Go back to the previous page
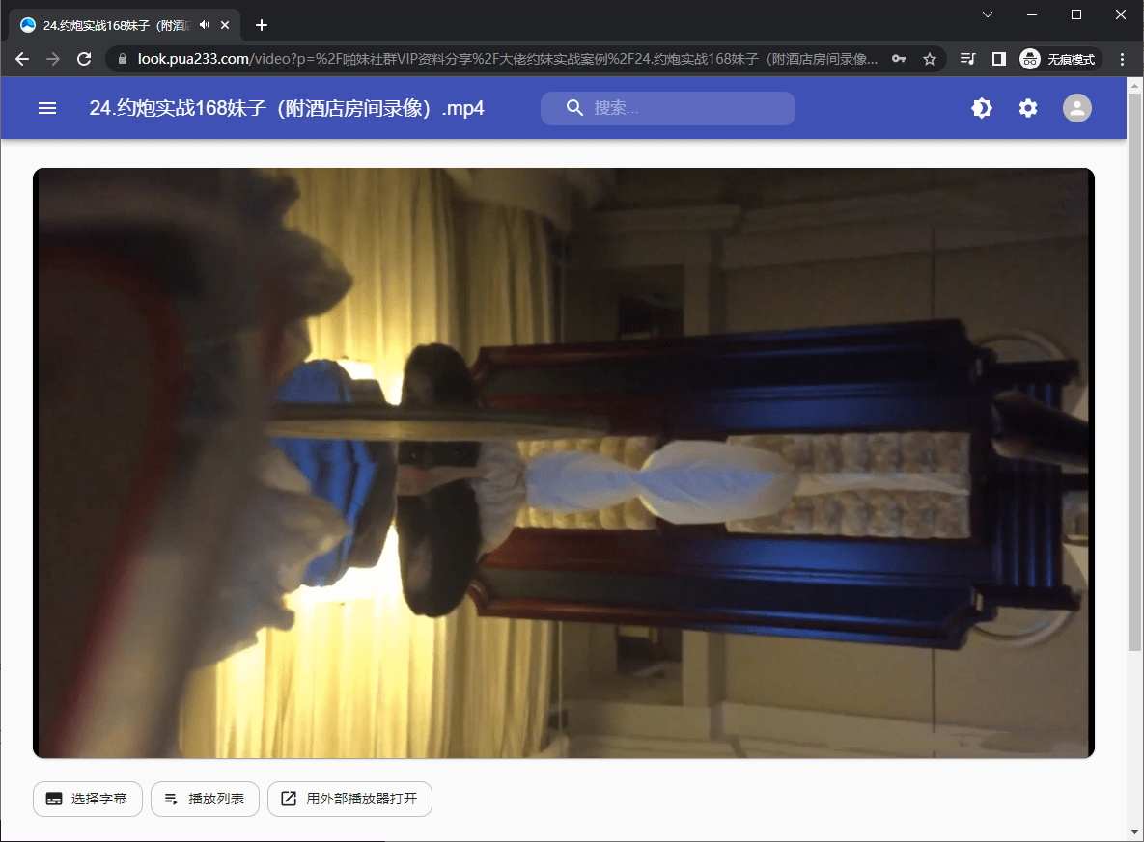Viewport: 1144px width, 842px height. click(22, 59)
